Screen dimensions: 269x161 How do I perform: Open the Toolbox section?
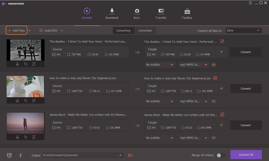coord(187,13)
